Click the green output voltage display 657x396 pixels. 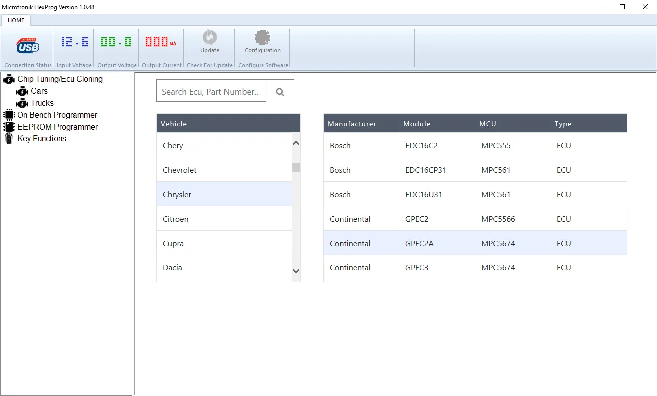point(116,42)
